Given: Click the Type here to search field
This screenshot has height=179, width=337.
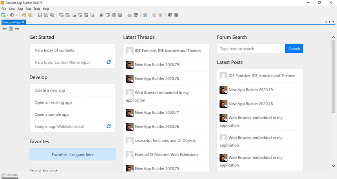Looking at the screenshot, I should [x=251, y=49].
